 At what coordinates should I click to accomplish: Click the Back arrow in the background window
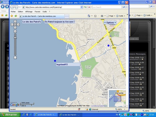click(x=3, y=7)
